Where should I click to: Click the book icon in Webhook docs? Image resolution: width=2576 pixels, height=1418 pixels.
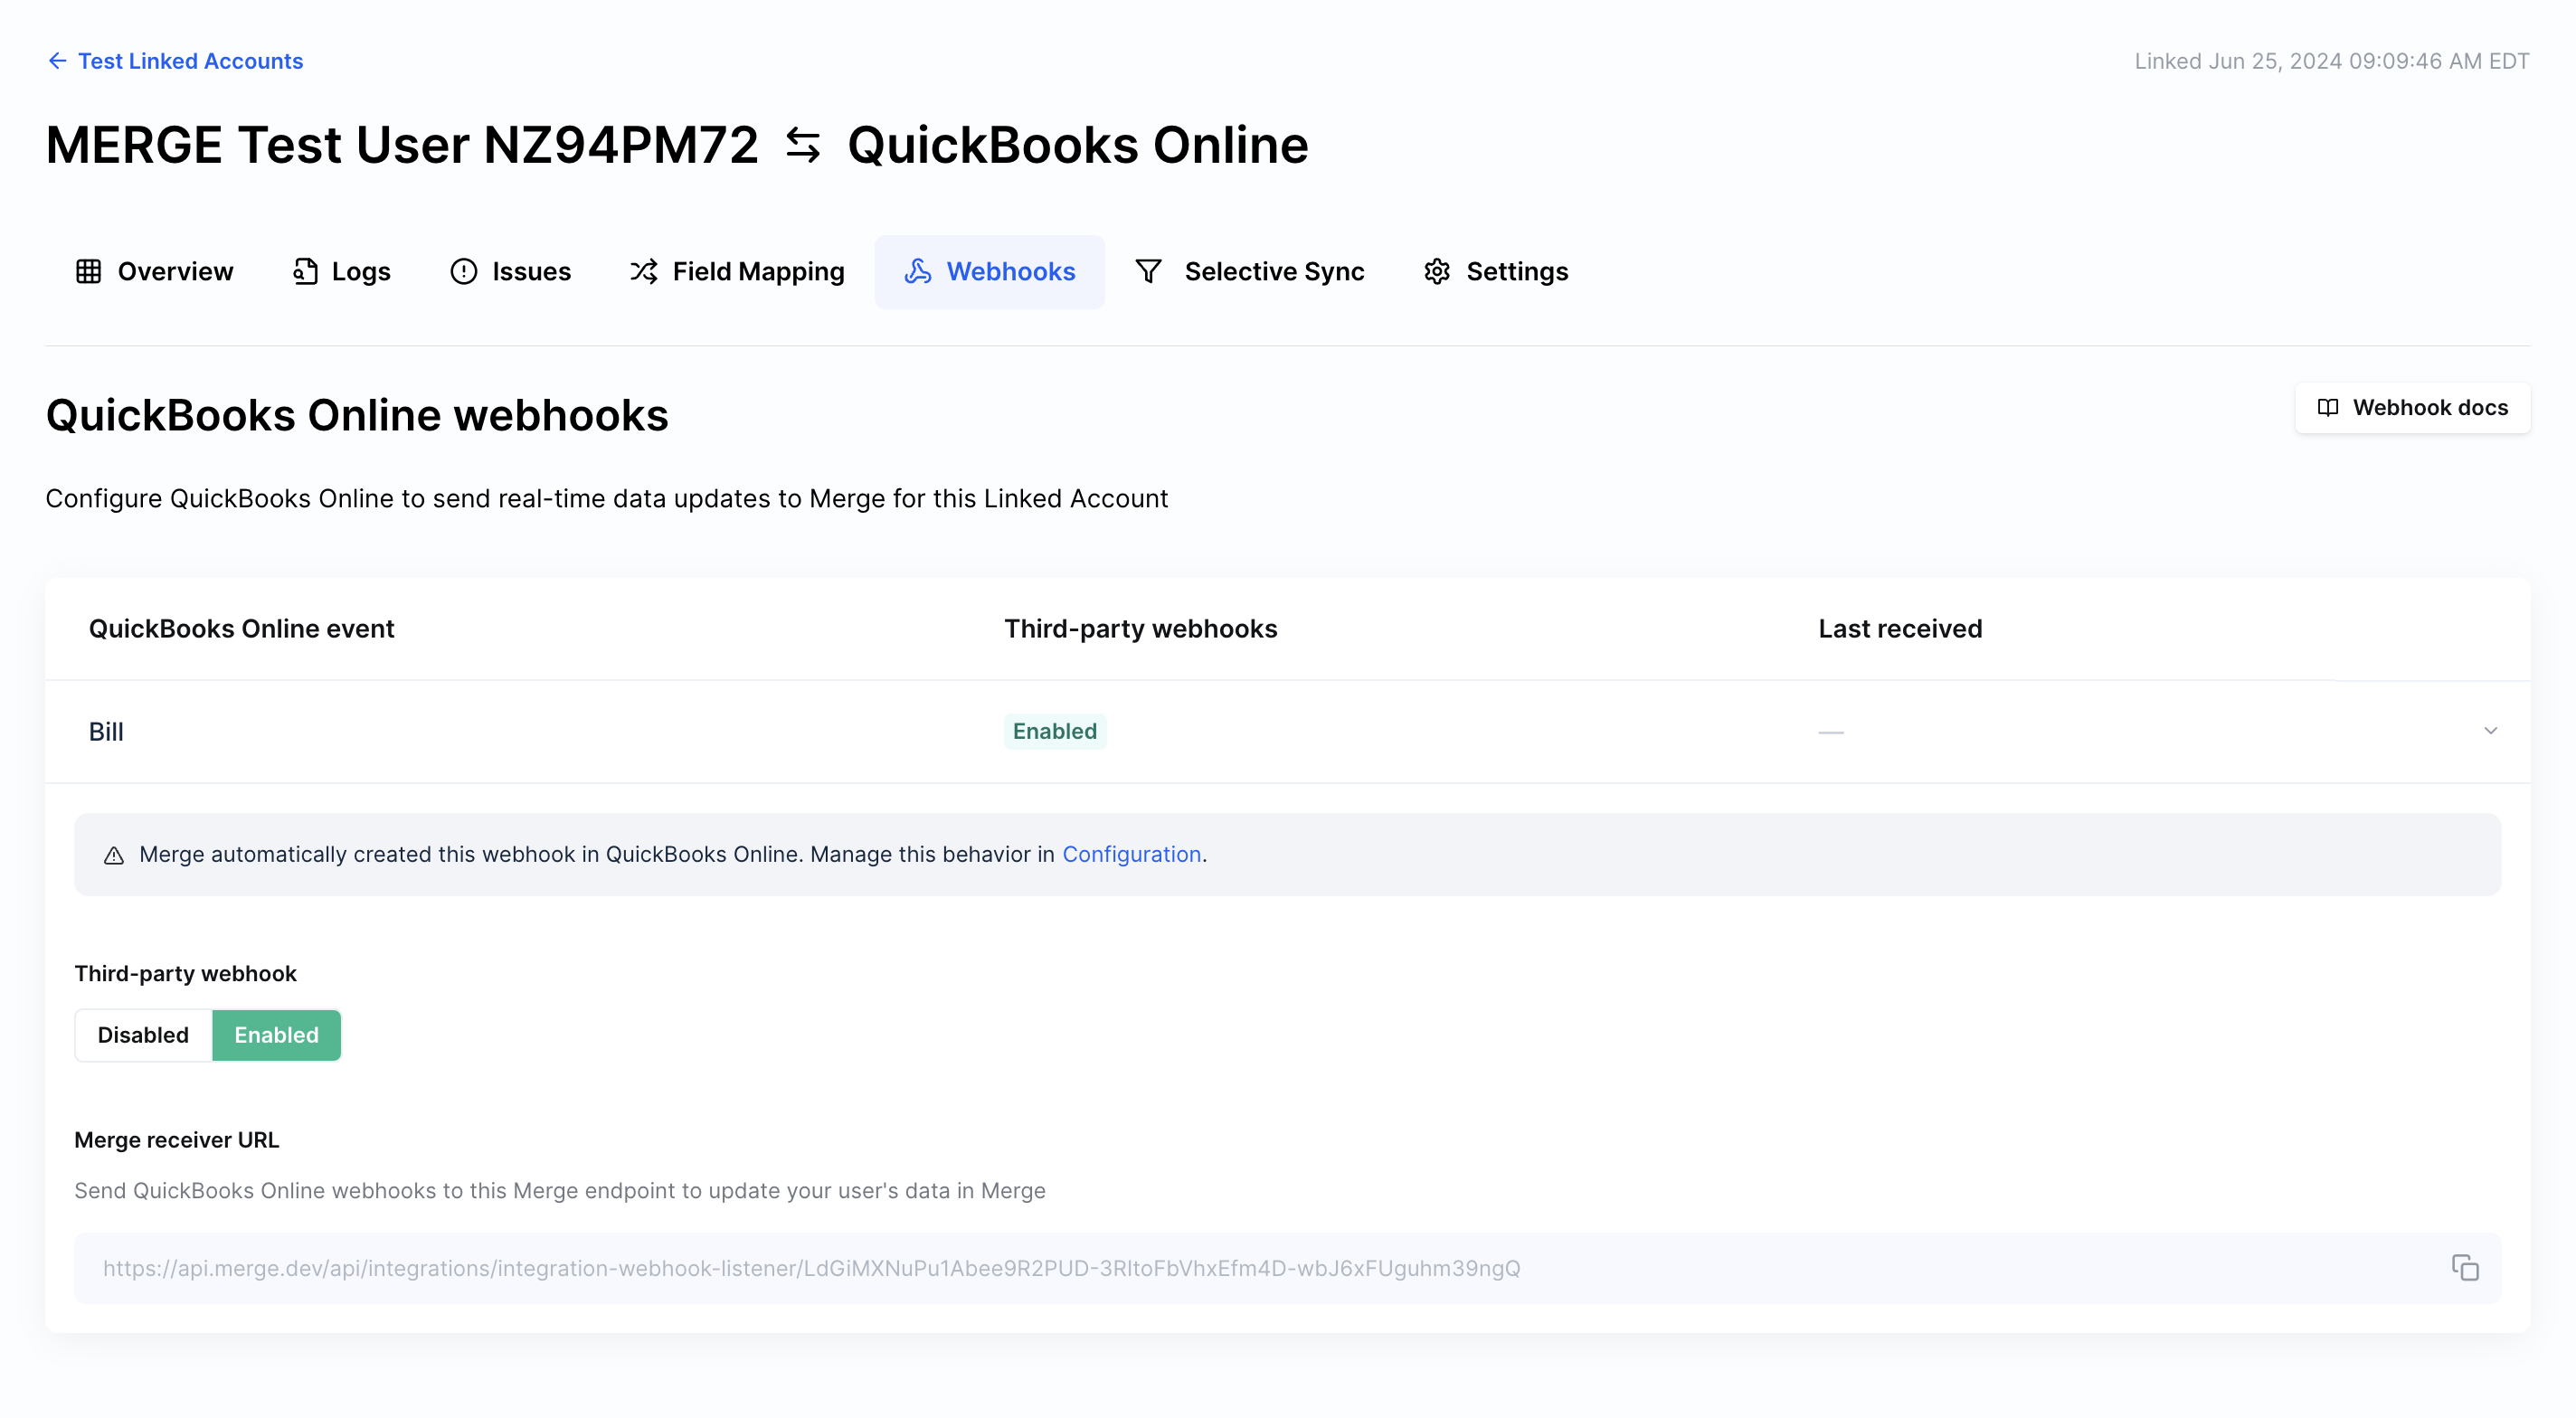[x=2327, y=407]
